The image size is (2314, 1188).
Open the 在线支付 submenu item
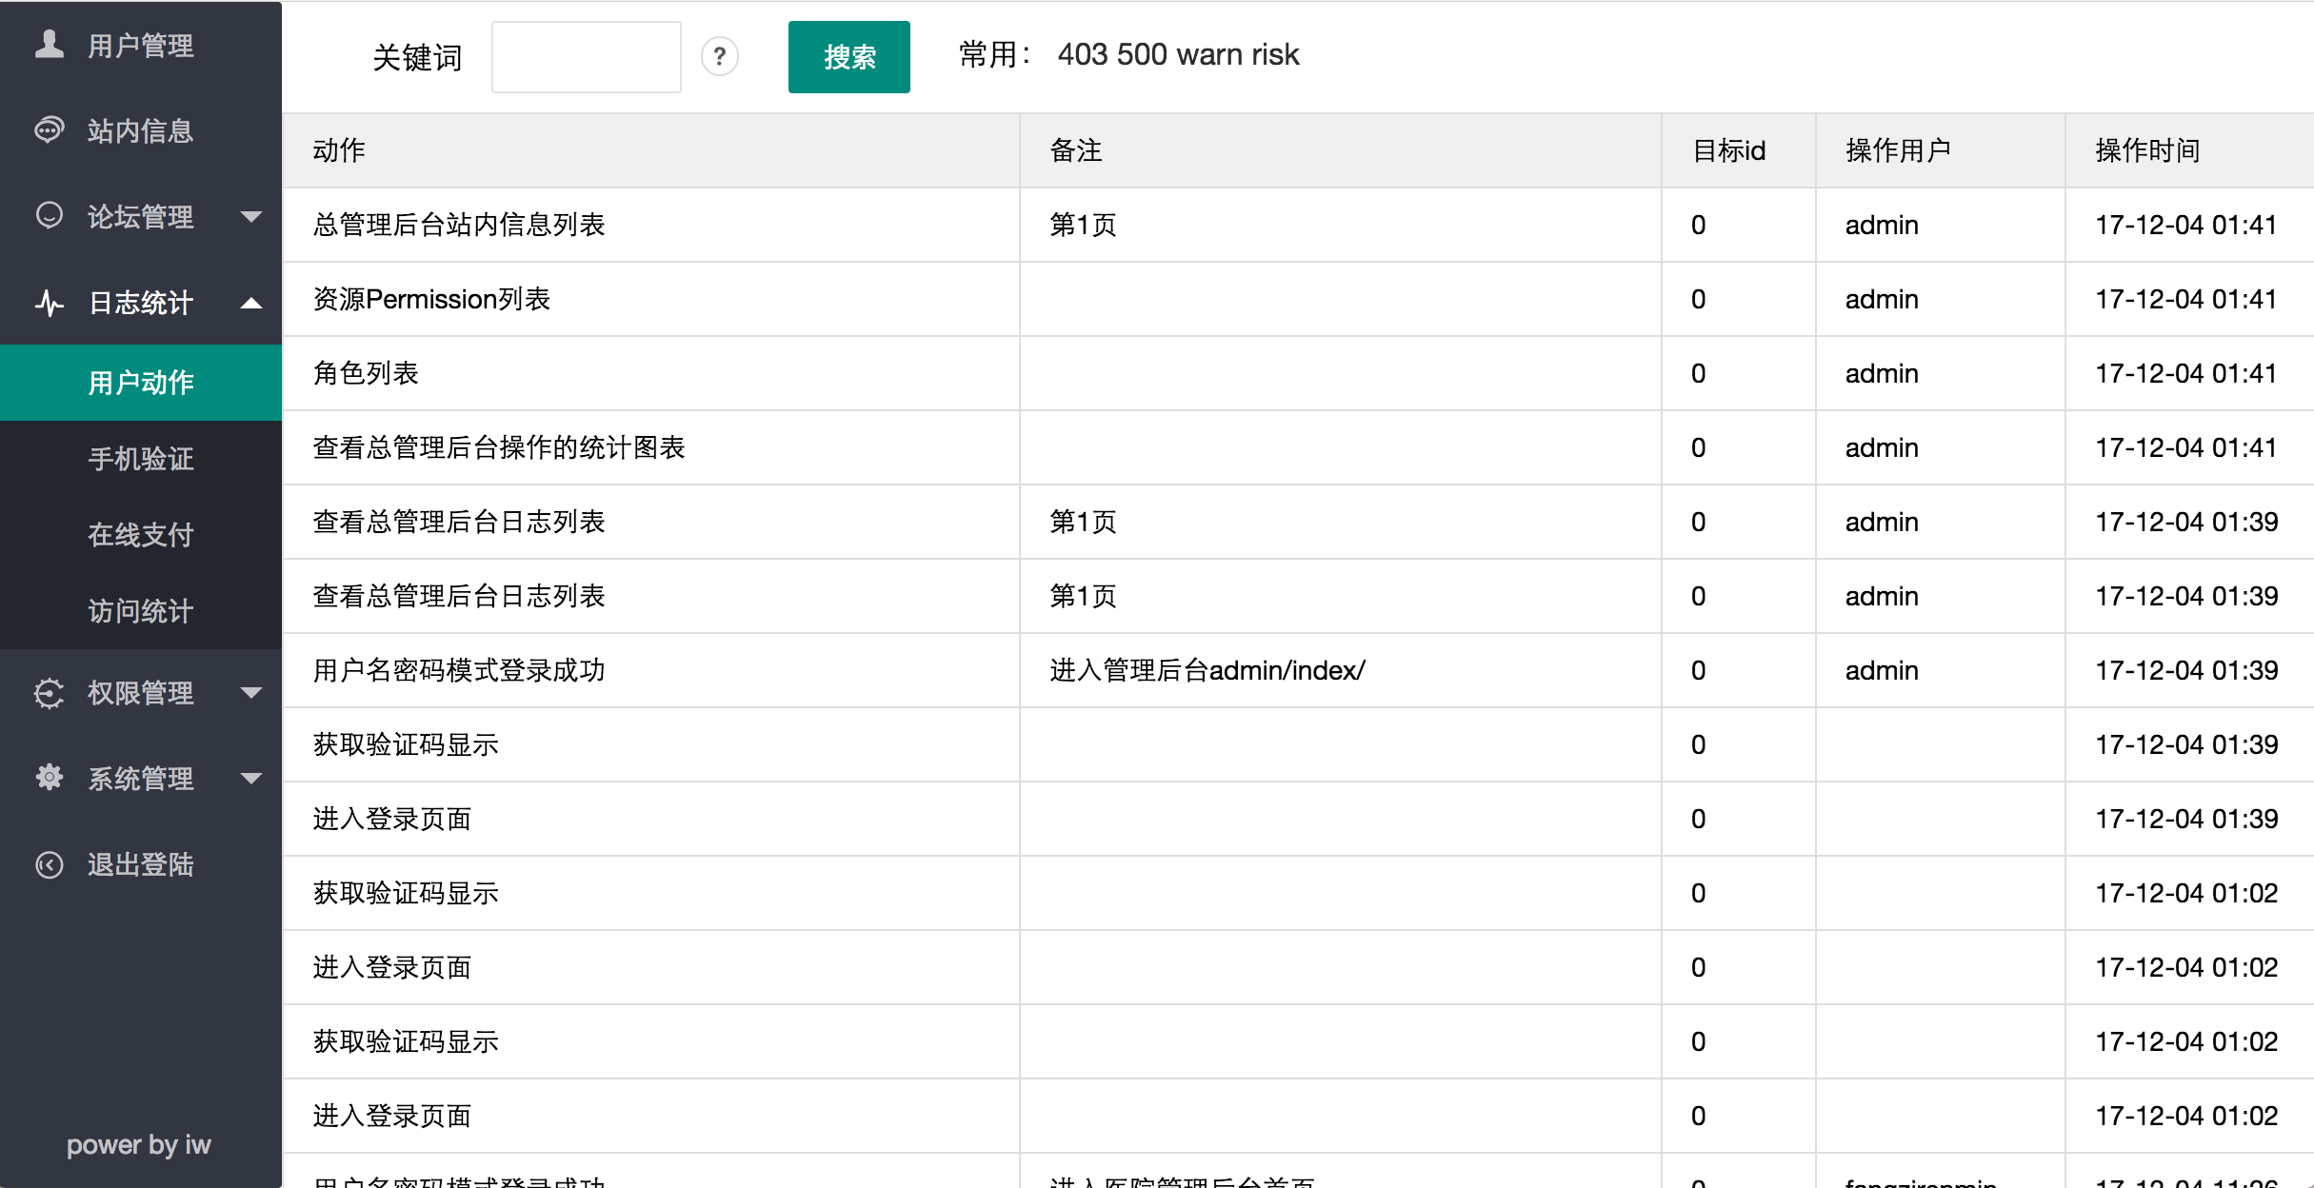click(141, 535)
